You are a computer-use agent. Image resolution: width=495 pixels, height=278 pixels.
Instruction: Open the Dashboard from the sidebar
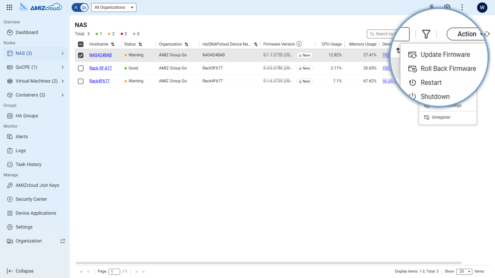click(x=27, y=32)
